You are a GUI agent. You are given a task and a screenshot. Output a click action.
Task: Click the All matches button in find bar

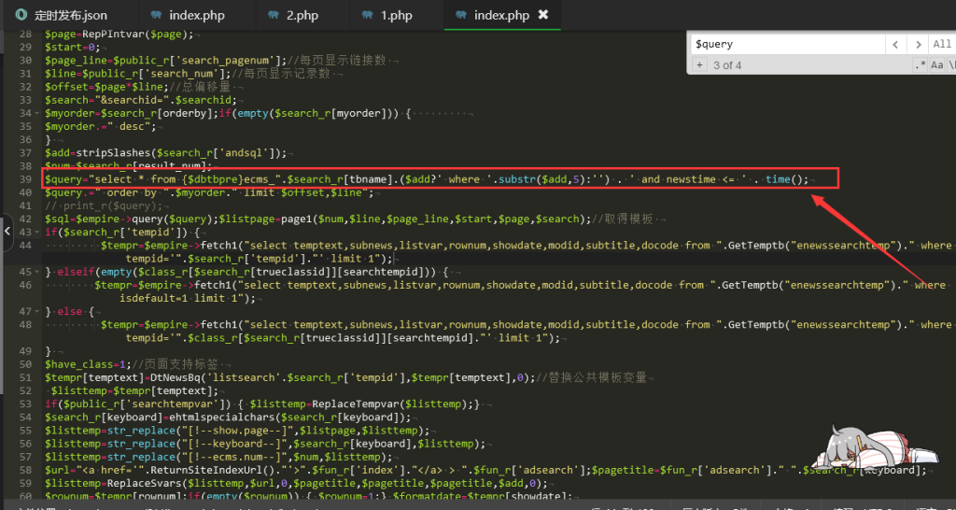click(941, 44)
